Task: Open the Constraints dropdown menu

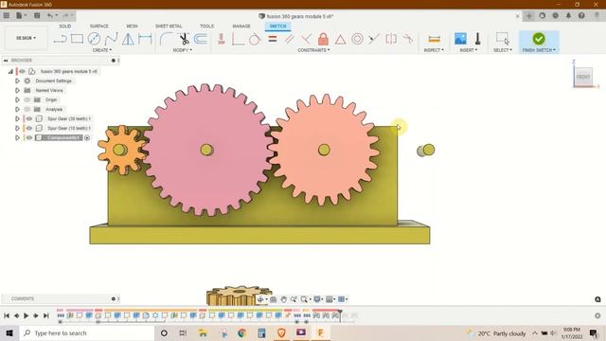Action: click(x=313, y=50)
